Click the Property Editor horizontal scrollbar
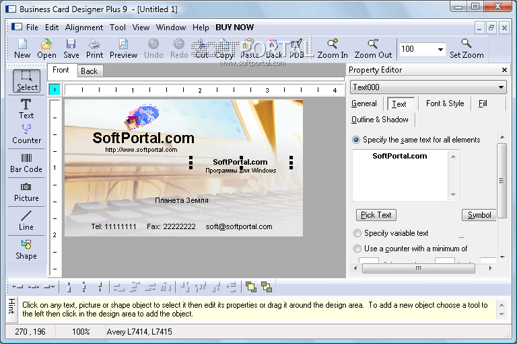The width and height of the screenshot is (517, 344). pos(419,268)
